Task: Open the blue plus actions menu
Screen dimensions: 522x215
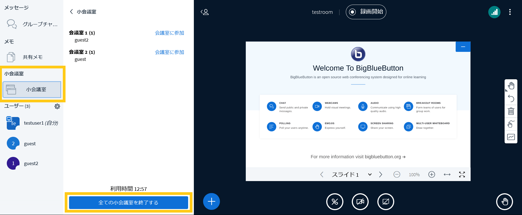Action: (212, 201)
